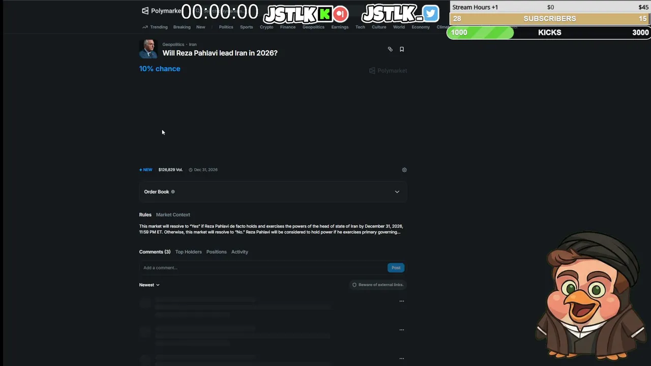Switch to the Market Context tab
This screenshot has width=651, height=366.
click(173, 215)
